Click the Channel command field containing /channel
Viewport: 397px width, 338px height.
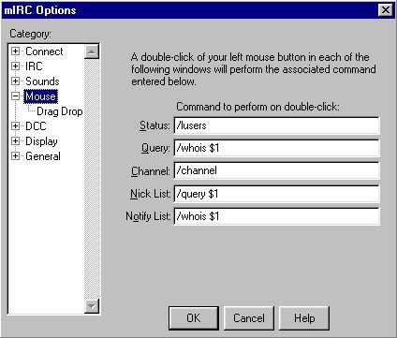click(276, 170)
